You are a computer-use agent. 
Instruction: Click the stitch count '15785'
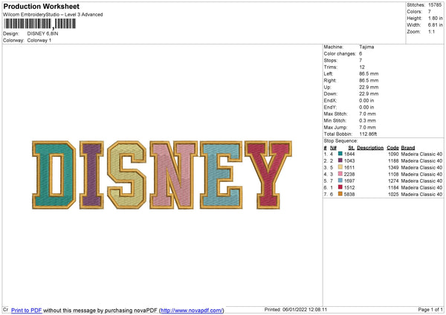(x=435, y=5)
